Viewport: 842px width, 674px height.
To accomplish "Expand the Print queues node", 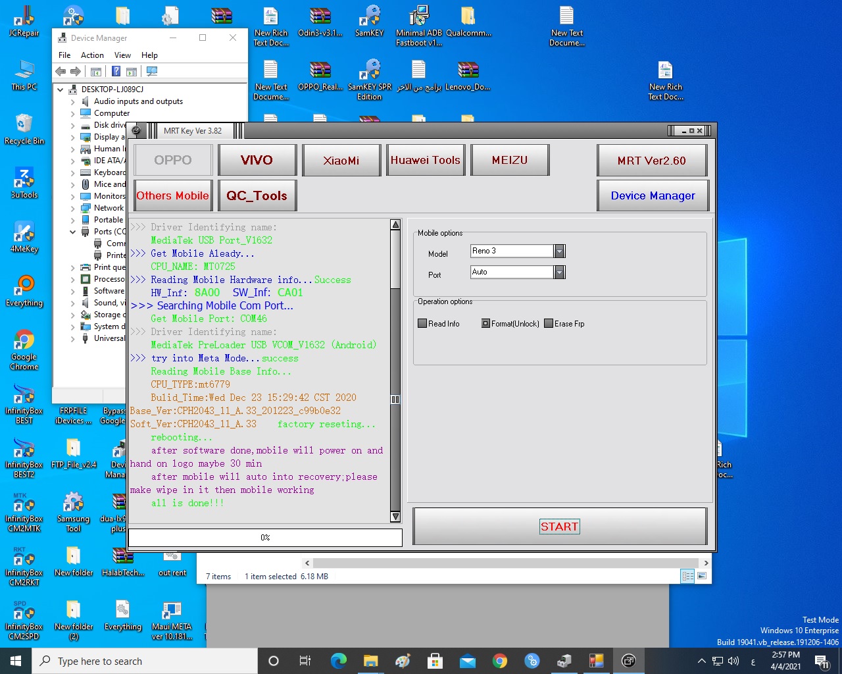I will click(72, 267).
